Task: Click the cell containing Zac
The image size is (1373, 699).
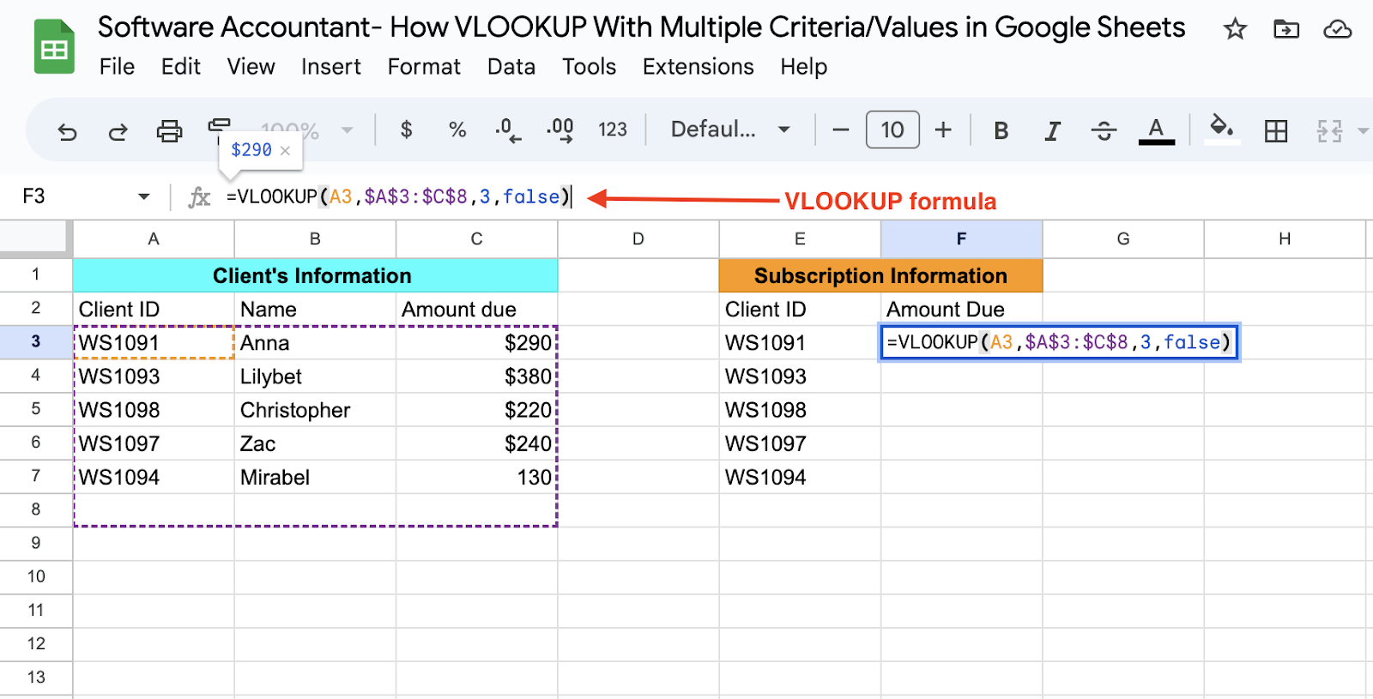Action: pyautogui.click(x=315, y=443)
